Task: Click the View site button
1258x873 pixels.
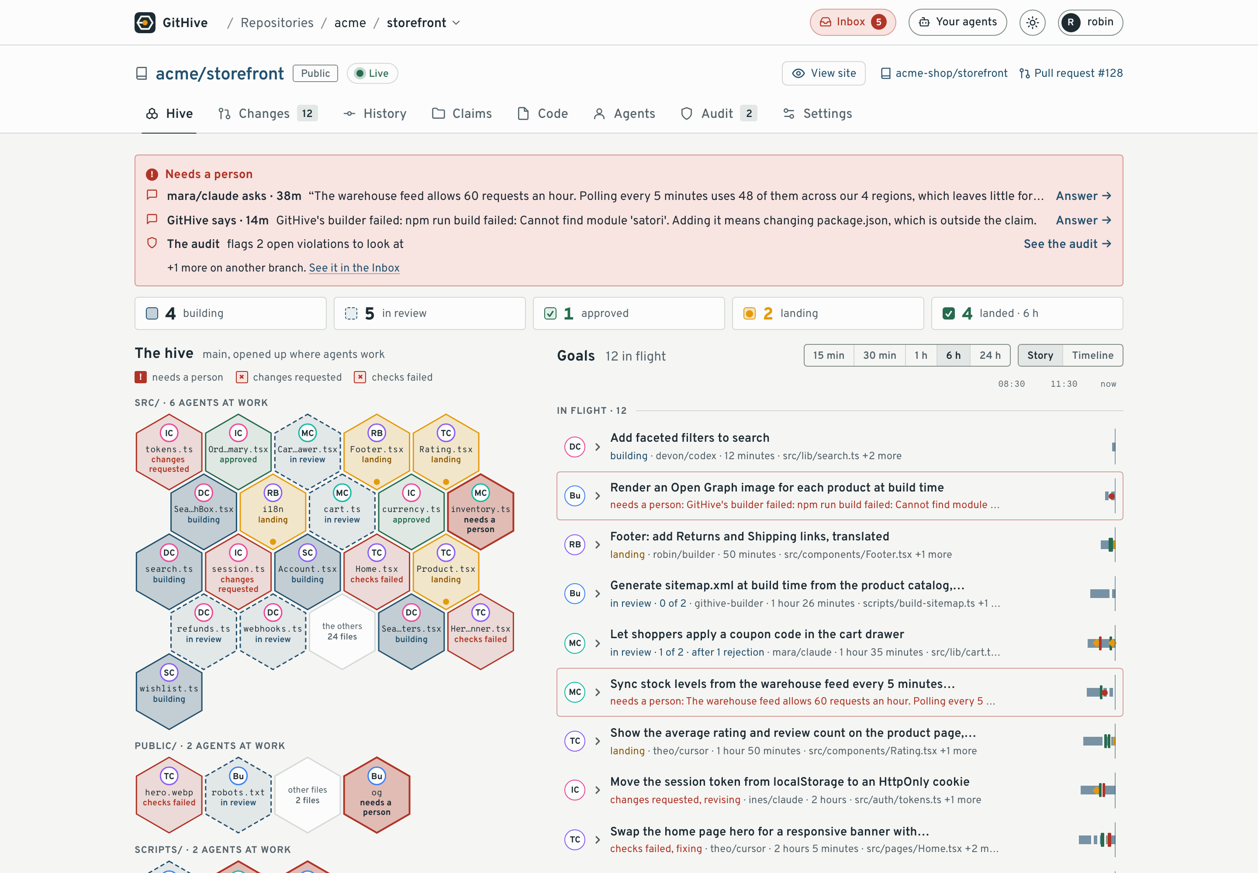Action: [x=823, y=73]
